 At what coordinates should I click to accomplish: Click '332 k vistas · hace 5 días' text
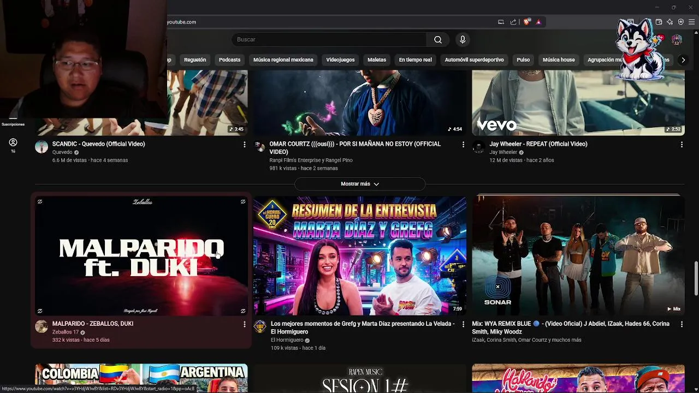[81, 340]
